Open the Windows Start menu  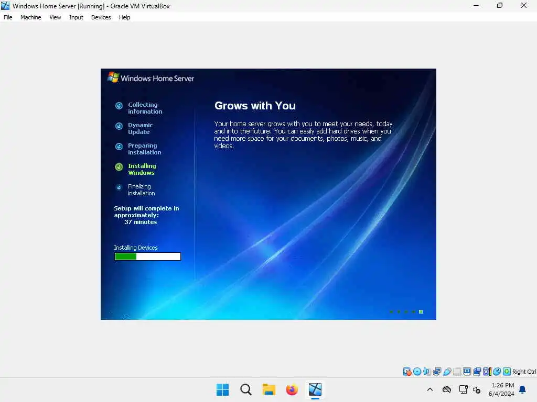click(222, 389)
